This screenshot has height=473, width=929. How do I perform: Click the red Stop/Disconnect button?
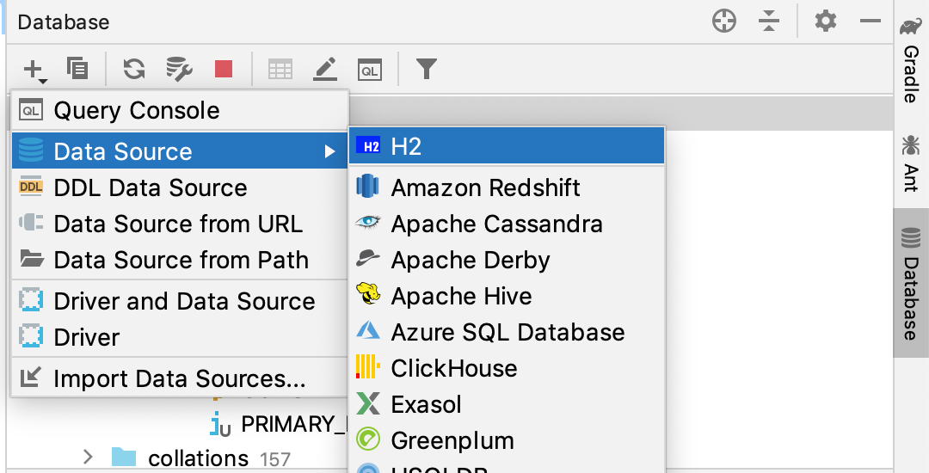(224, 70)
